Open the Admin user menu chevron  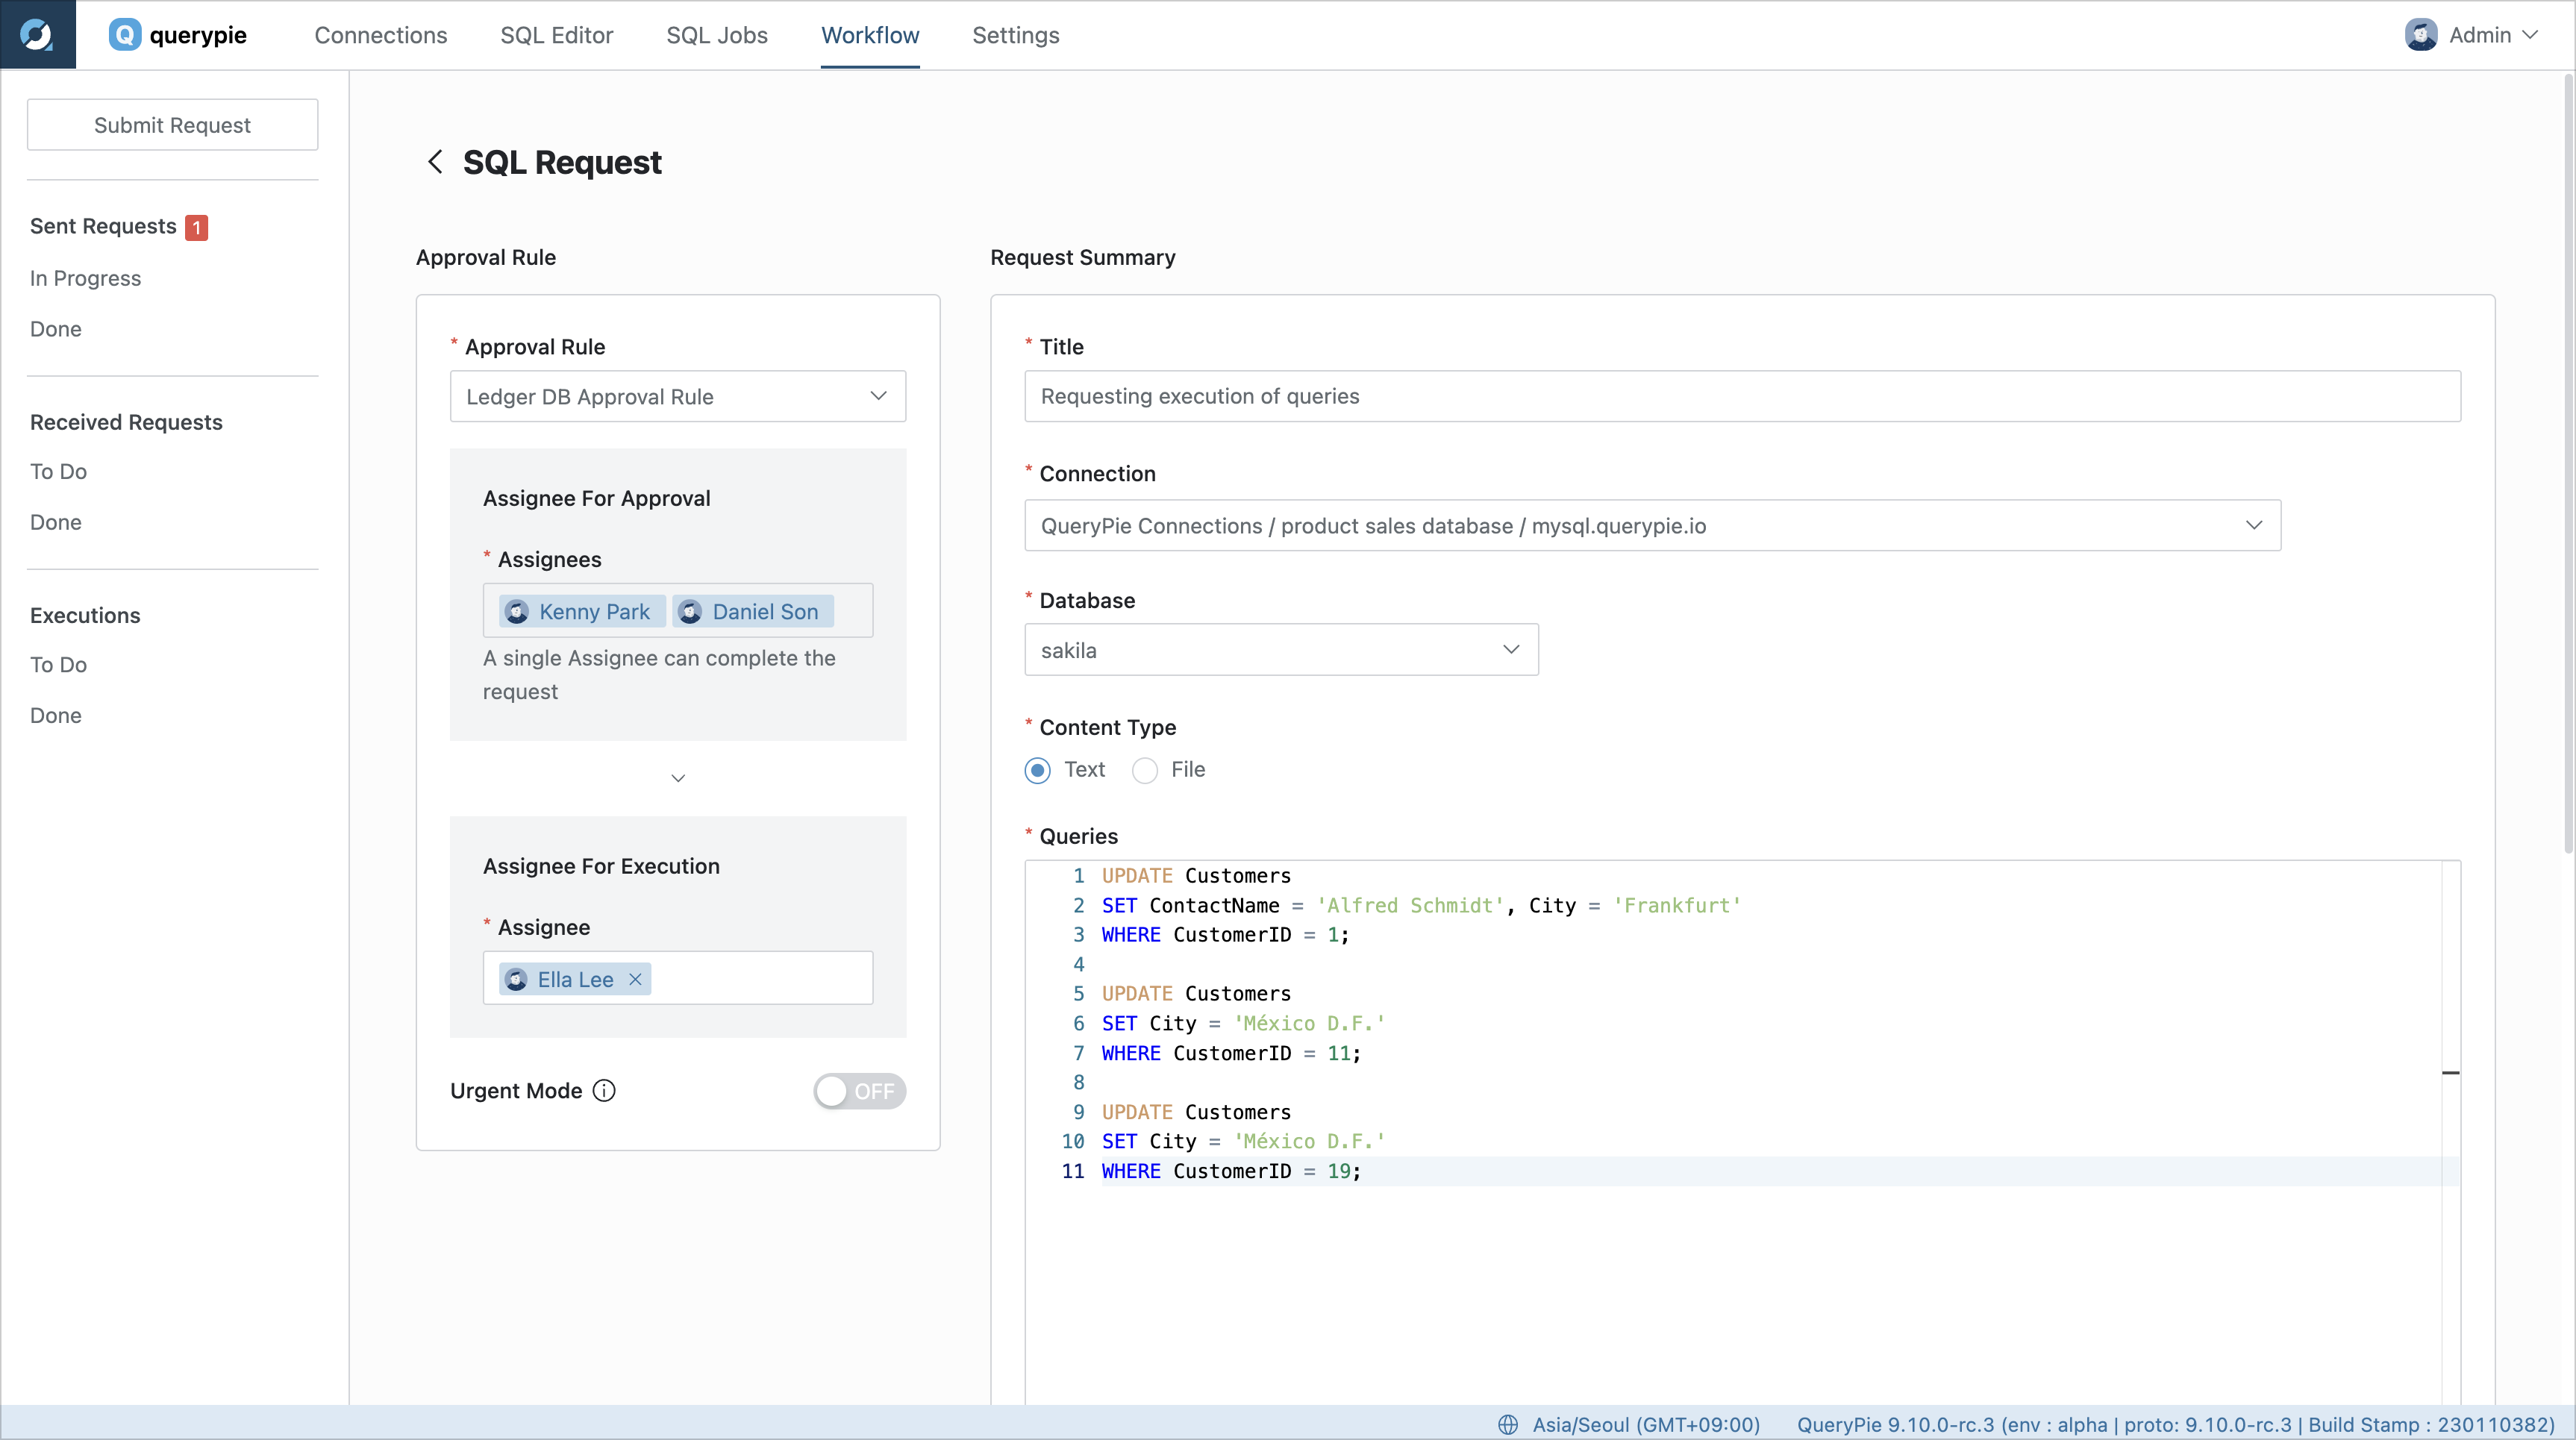coord(2530,35)
